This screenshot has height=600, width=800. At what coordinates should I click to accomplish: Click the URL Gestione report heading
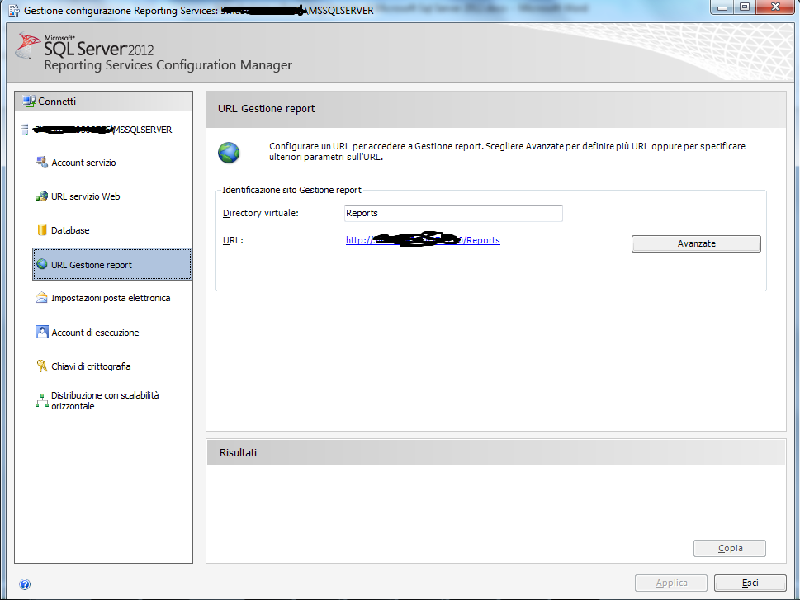267,109
